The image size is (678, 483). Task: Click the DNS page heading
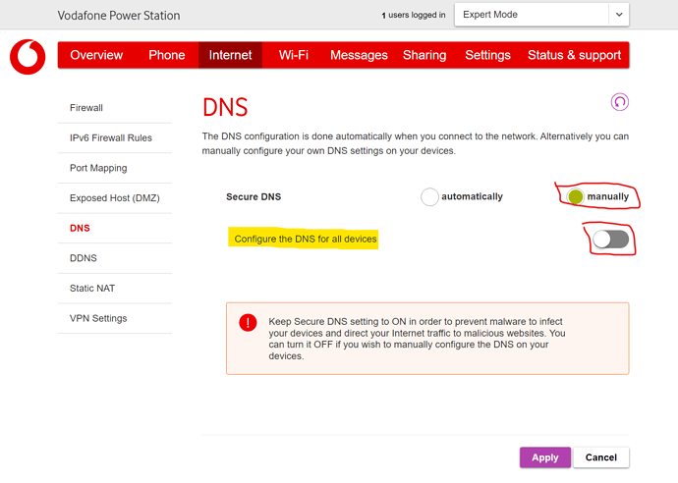coord(225,108)
